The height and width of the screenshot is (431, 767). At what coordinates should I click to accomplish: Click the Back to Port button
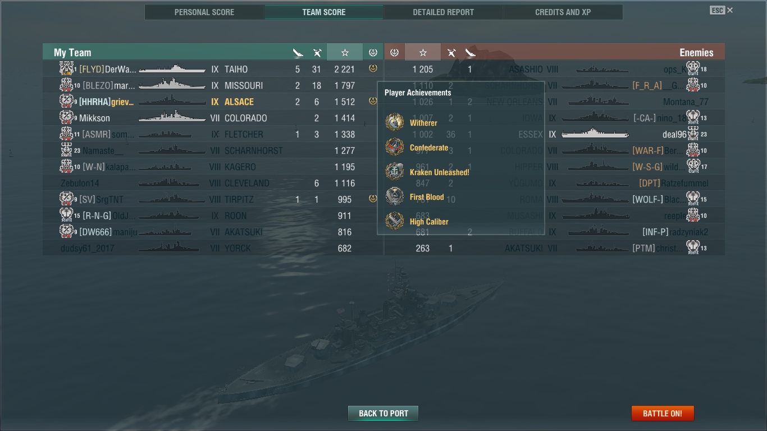tap(383, 414)
